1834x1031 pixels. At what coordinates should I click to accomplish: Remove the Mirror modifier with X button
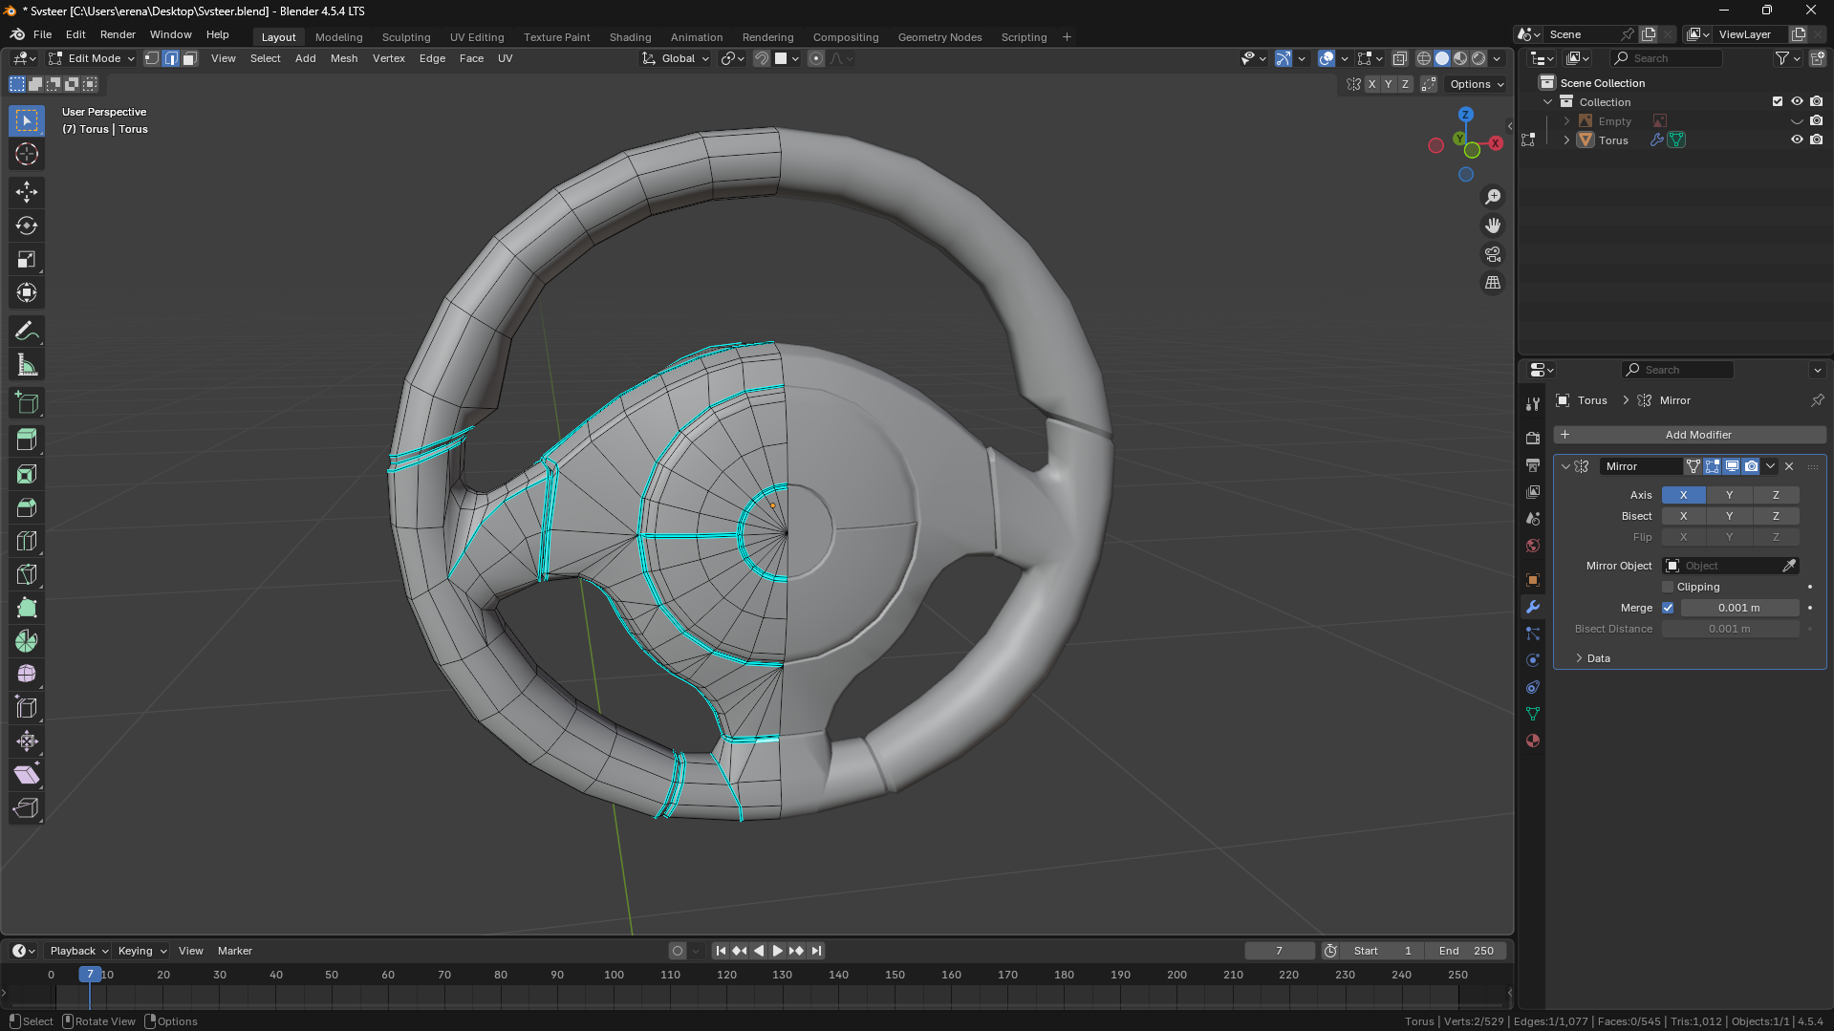click(x=1789, y=466)
